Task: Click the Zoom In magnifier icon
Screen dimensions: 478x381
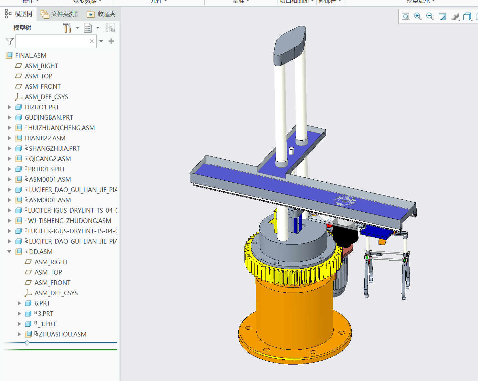Action: 418,16
